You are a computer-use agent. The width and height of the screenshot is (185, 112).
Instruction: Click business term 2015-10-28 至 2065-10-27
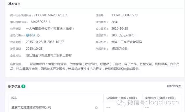(45, 42)
